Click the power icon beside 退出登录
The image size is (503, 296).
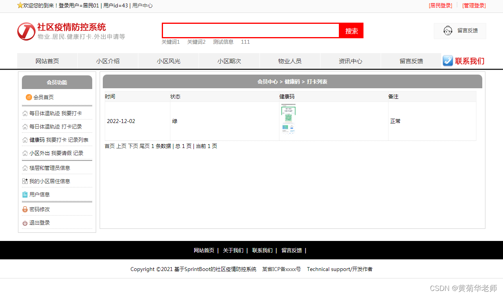pos(25,223)
